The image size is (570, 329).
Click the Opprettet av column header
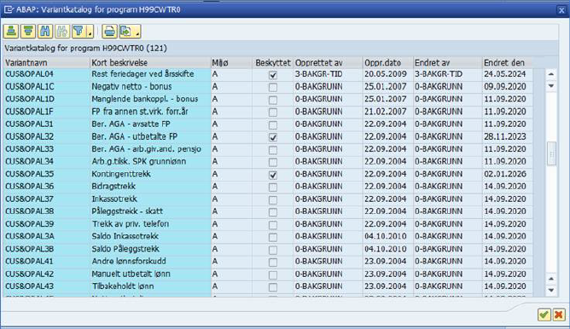328,62
